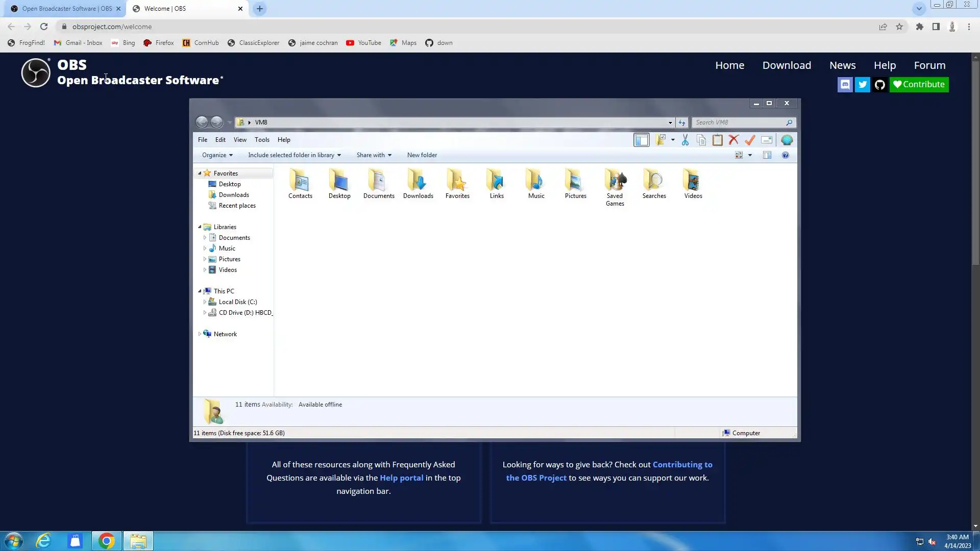Viewport: 980px width, 551px height.
Task: Open the Explorer help question-mark icon
Action: coord(786,155)
